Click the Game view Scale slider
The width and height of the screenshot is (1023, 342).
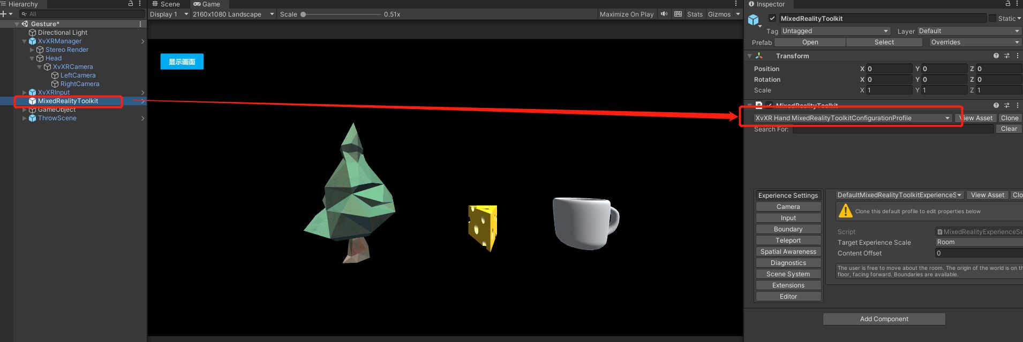pos(340,14)
